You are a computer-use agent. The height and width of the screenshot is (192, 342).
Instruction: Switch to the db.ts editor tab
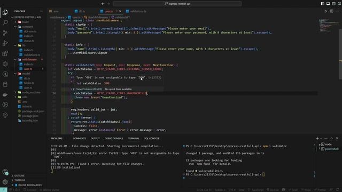[82, 11]
